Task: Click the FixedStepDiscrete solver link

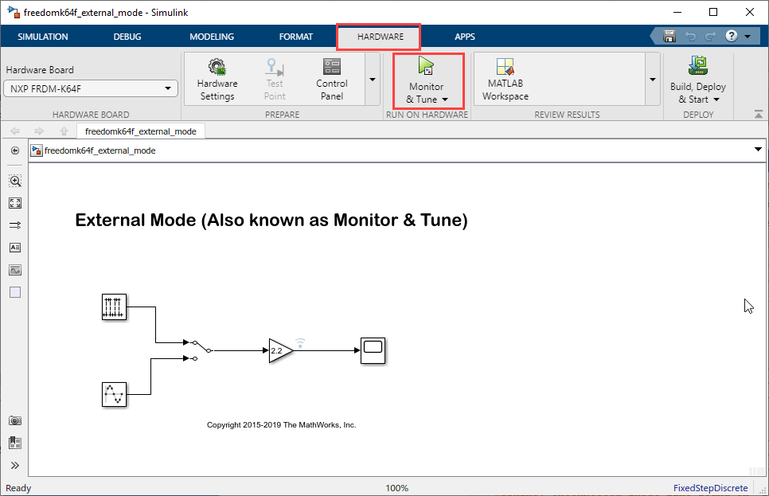Action: point(710,488)
